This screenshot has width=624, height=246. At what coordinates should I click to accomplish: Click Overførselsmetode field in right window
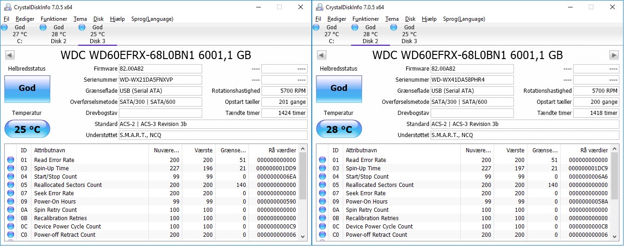(x=472, y=102)
